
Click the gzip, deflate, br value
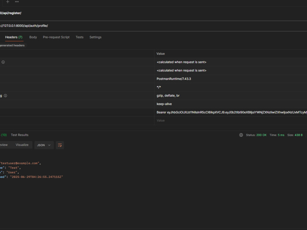coord(168,96)
